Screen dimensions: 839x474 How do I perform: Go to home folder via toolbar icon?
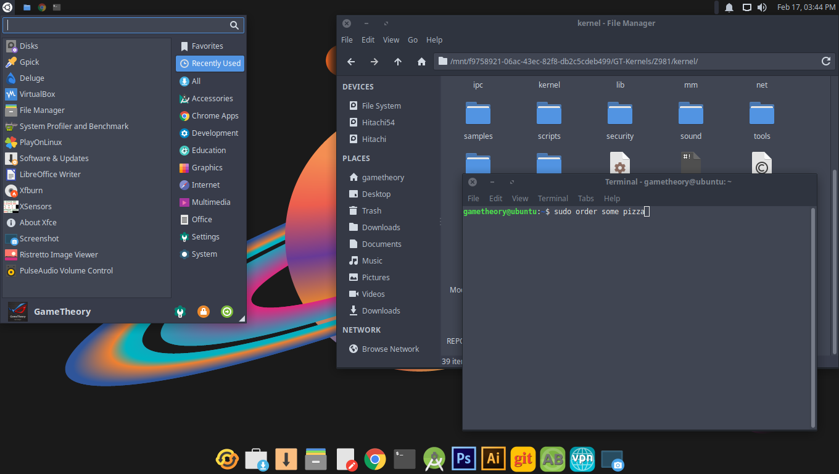pyautogui.click(x=421, y=62)
